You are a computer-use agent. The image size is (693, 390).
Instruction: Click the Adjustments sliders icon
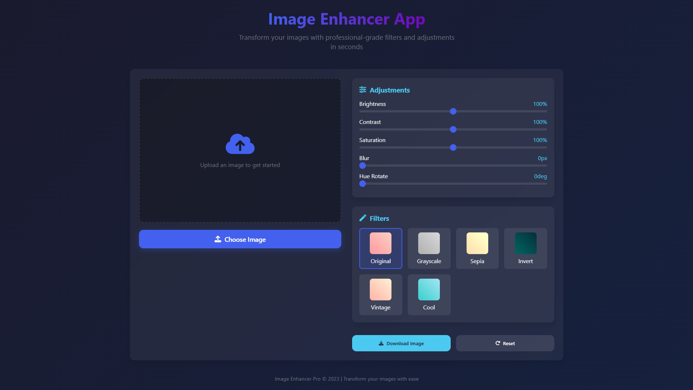point(363,90)
